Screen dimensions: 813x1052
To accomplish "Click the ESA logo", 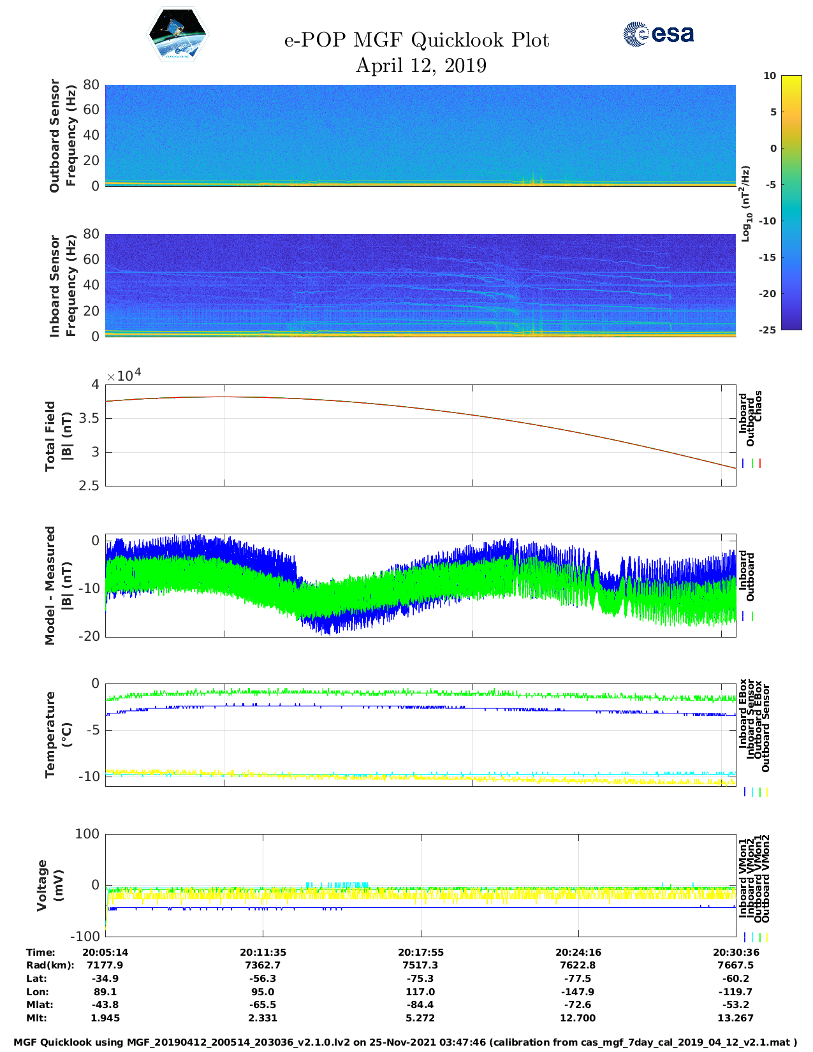I will click(x=658, y=34).
